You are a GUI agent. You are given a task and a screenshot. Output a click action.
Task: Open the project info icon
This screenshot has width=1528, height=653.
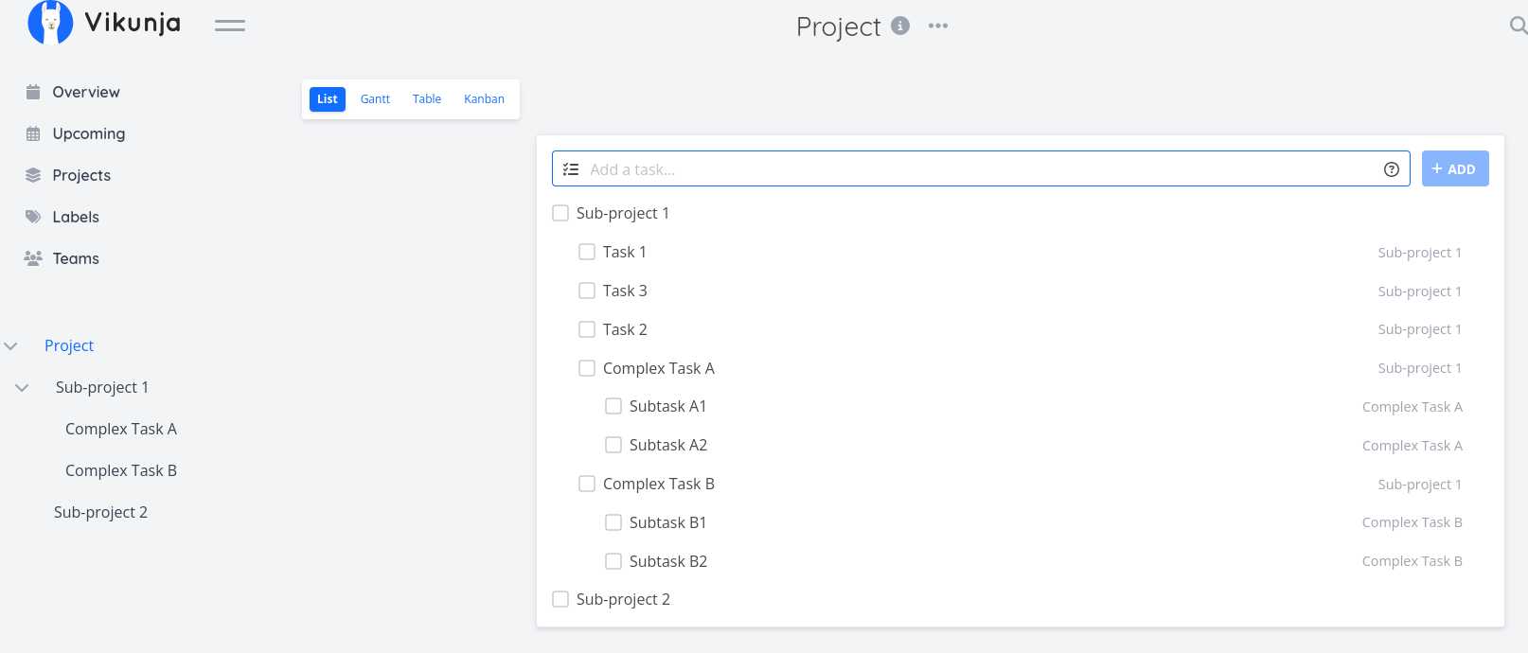tap(900, 26)
